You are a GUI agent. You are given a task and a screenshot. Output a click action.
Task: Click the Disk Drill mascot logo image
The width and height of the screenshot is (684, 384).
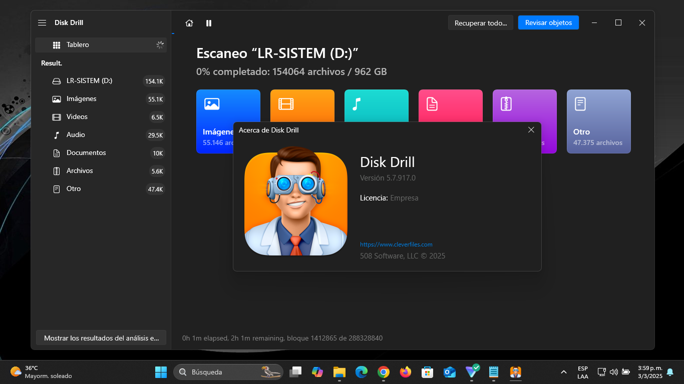296,201
